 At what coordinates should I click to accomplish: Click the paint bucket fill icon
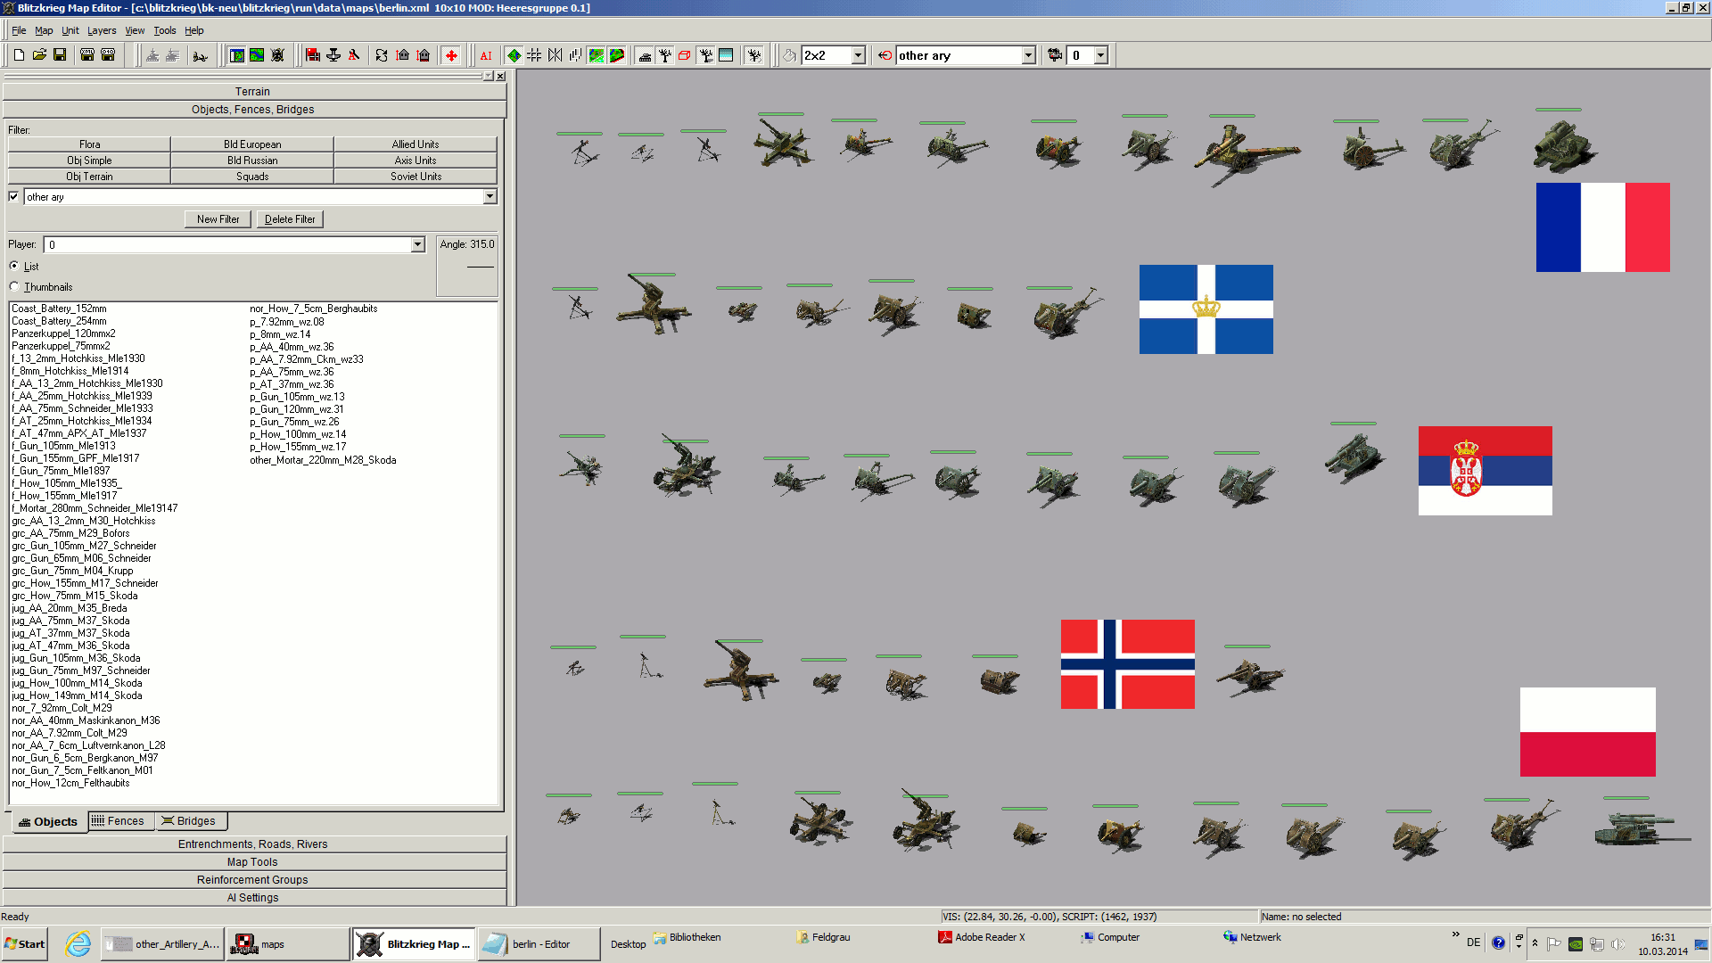(789, 55)
